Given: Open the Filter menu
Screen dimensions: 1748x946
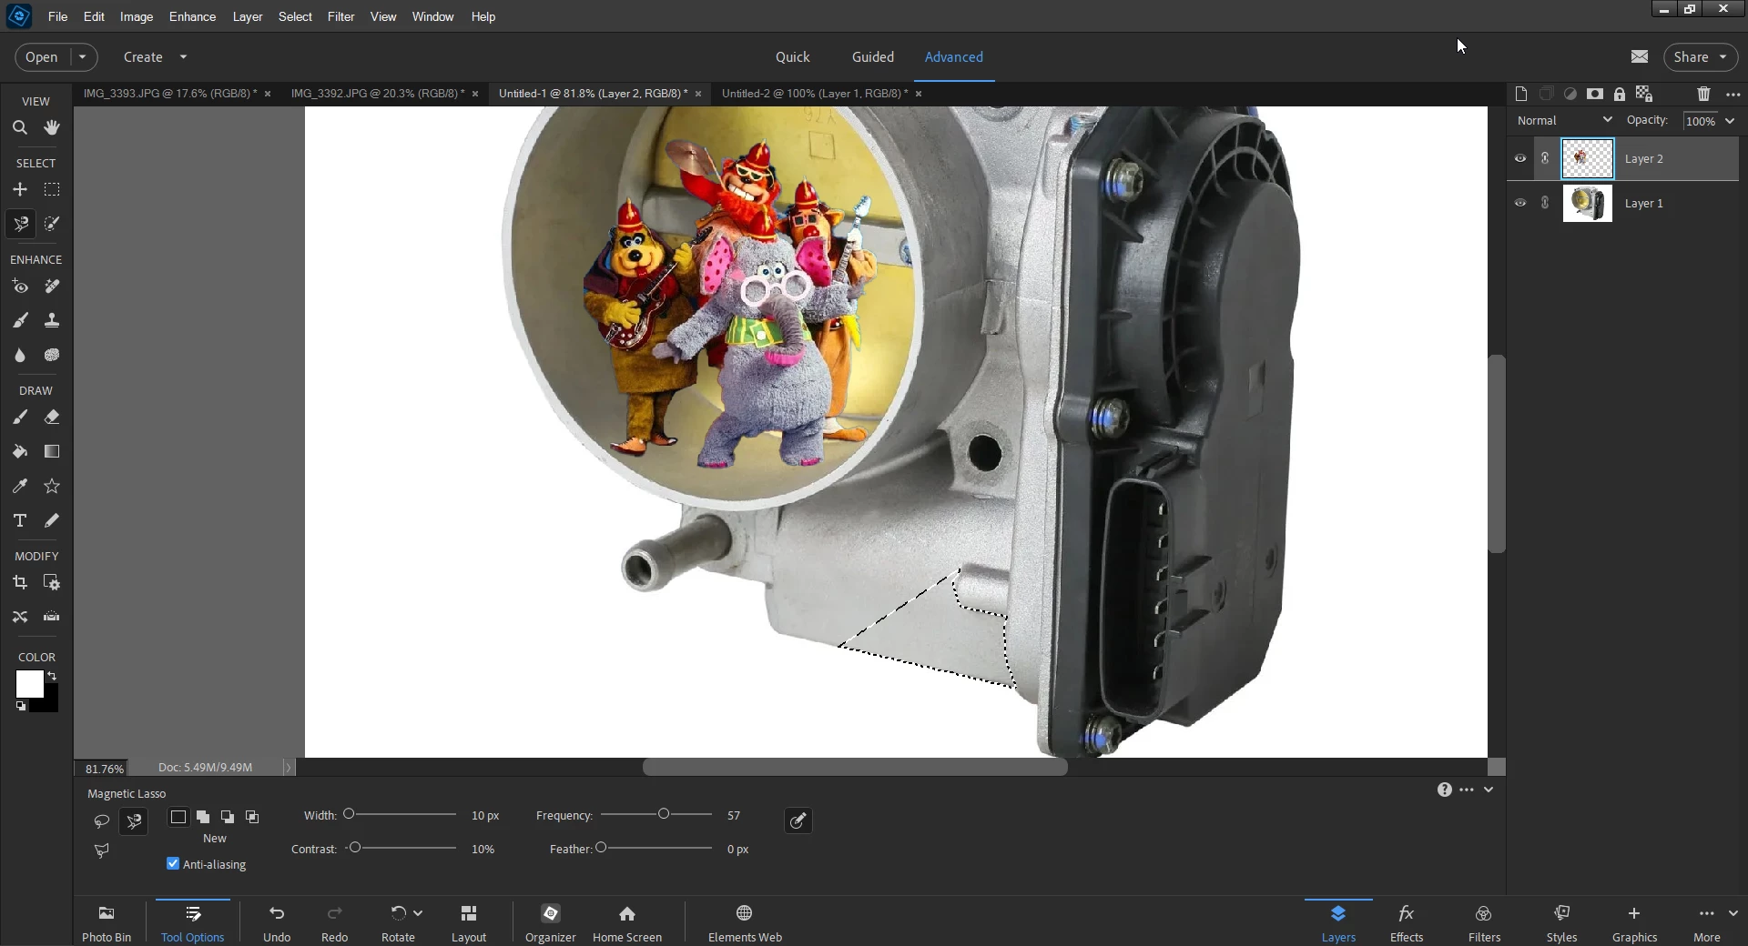Looking at the screenshot, I should (x=340, y=16).
